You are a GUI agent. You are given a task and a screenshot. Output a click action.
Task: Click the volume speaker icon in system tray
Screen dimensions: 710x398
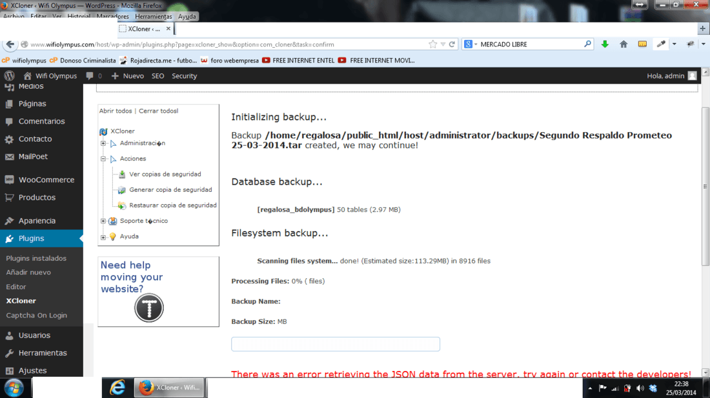click(640, 388)
